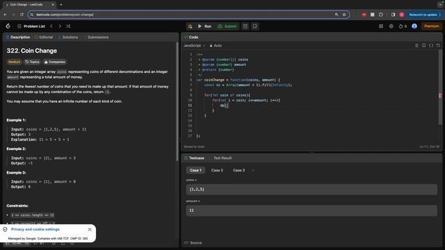Open the timer alarm clock icon
Image resolution: width=445 pixels, height=250 pixels.
pyautogui.click(x=245, y=26)
